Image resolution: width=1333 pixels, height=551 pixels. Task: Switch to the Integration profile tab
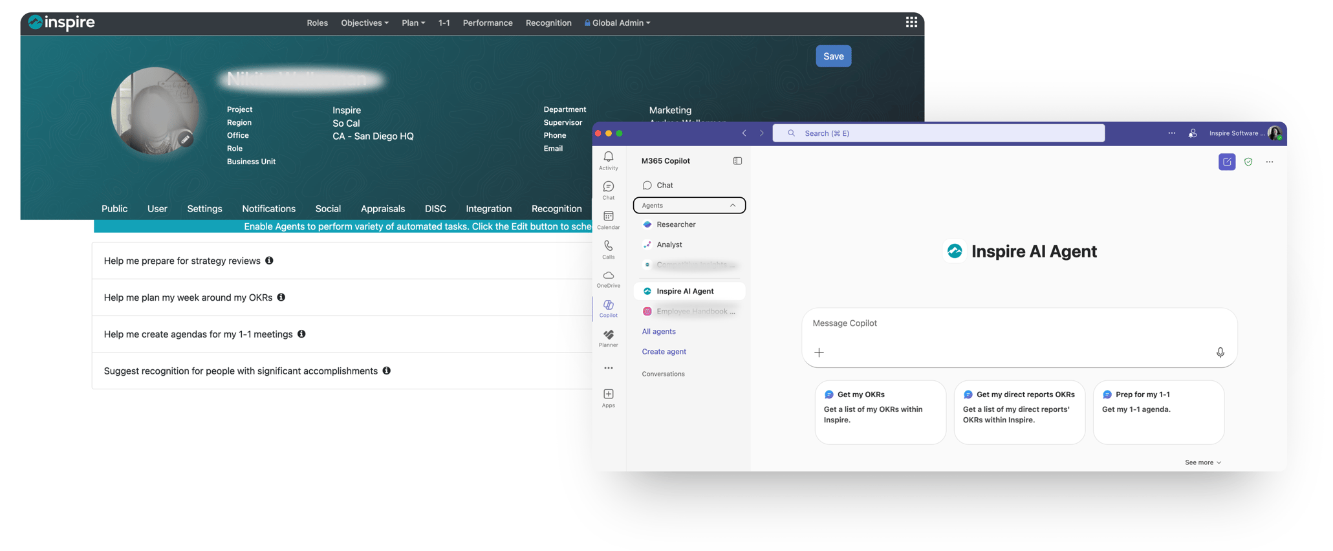[x=488, y=209]
